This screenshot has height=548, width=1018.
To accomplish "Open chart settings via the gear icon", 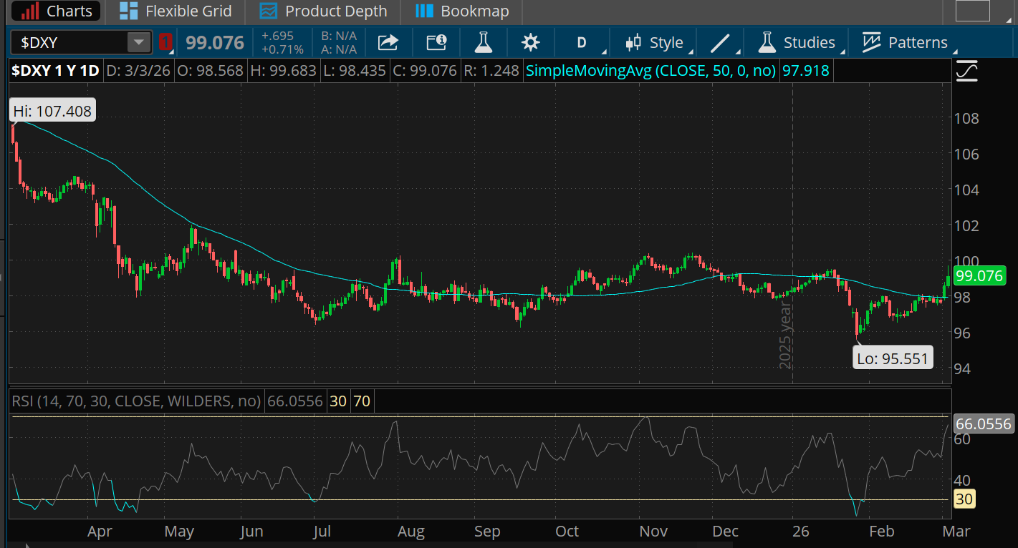I will (530, 42).
